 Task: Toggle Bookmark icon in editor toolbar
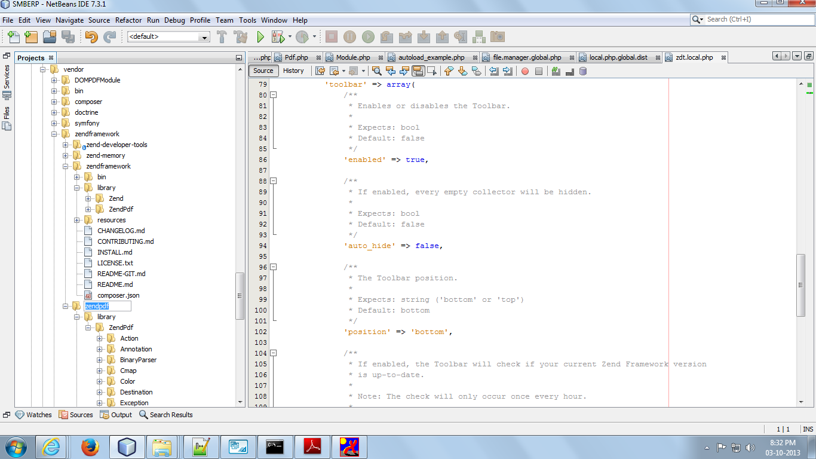(x=476, y=71)
